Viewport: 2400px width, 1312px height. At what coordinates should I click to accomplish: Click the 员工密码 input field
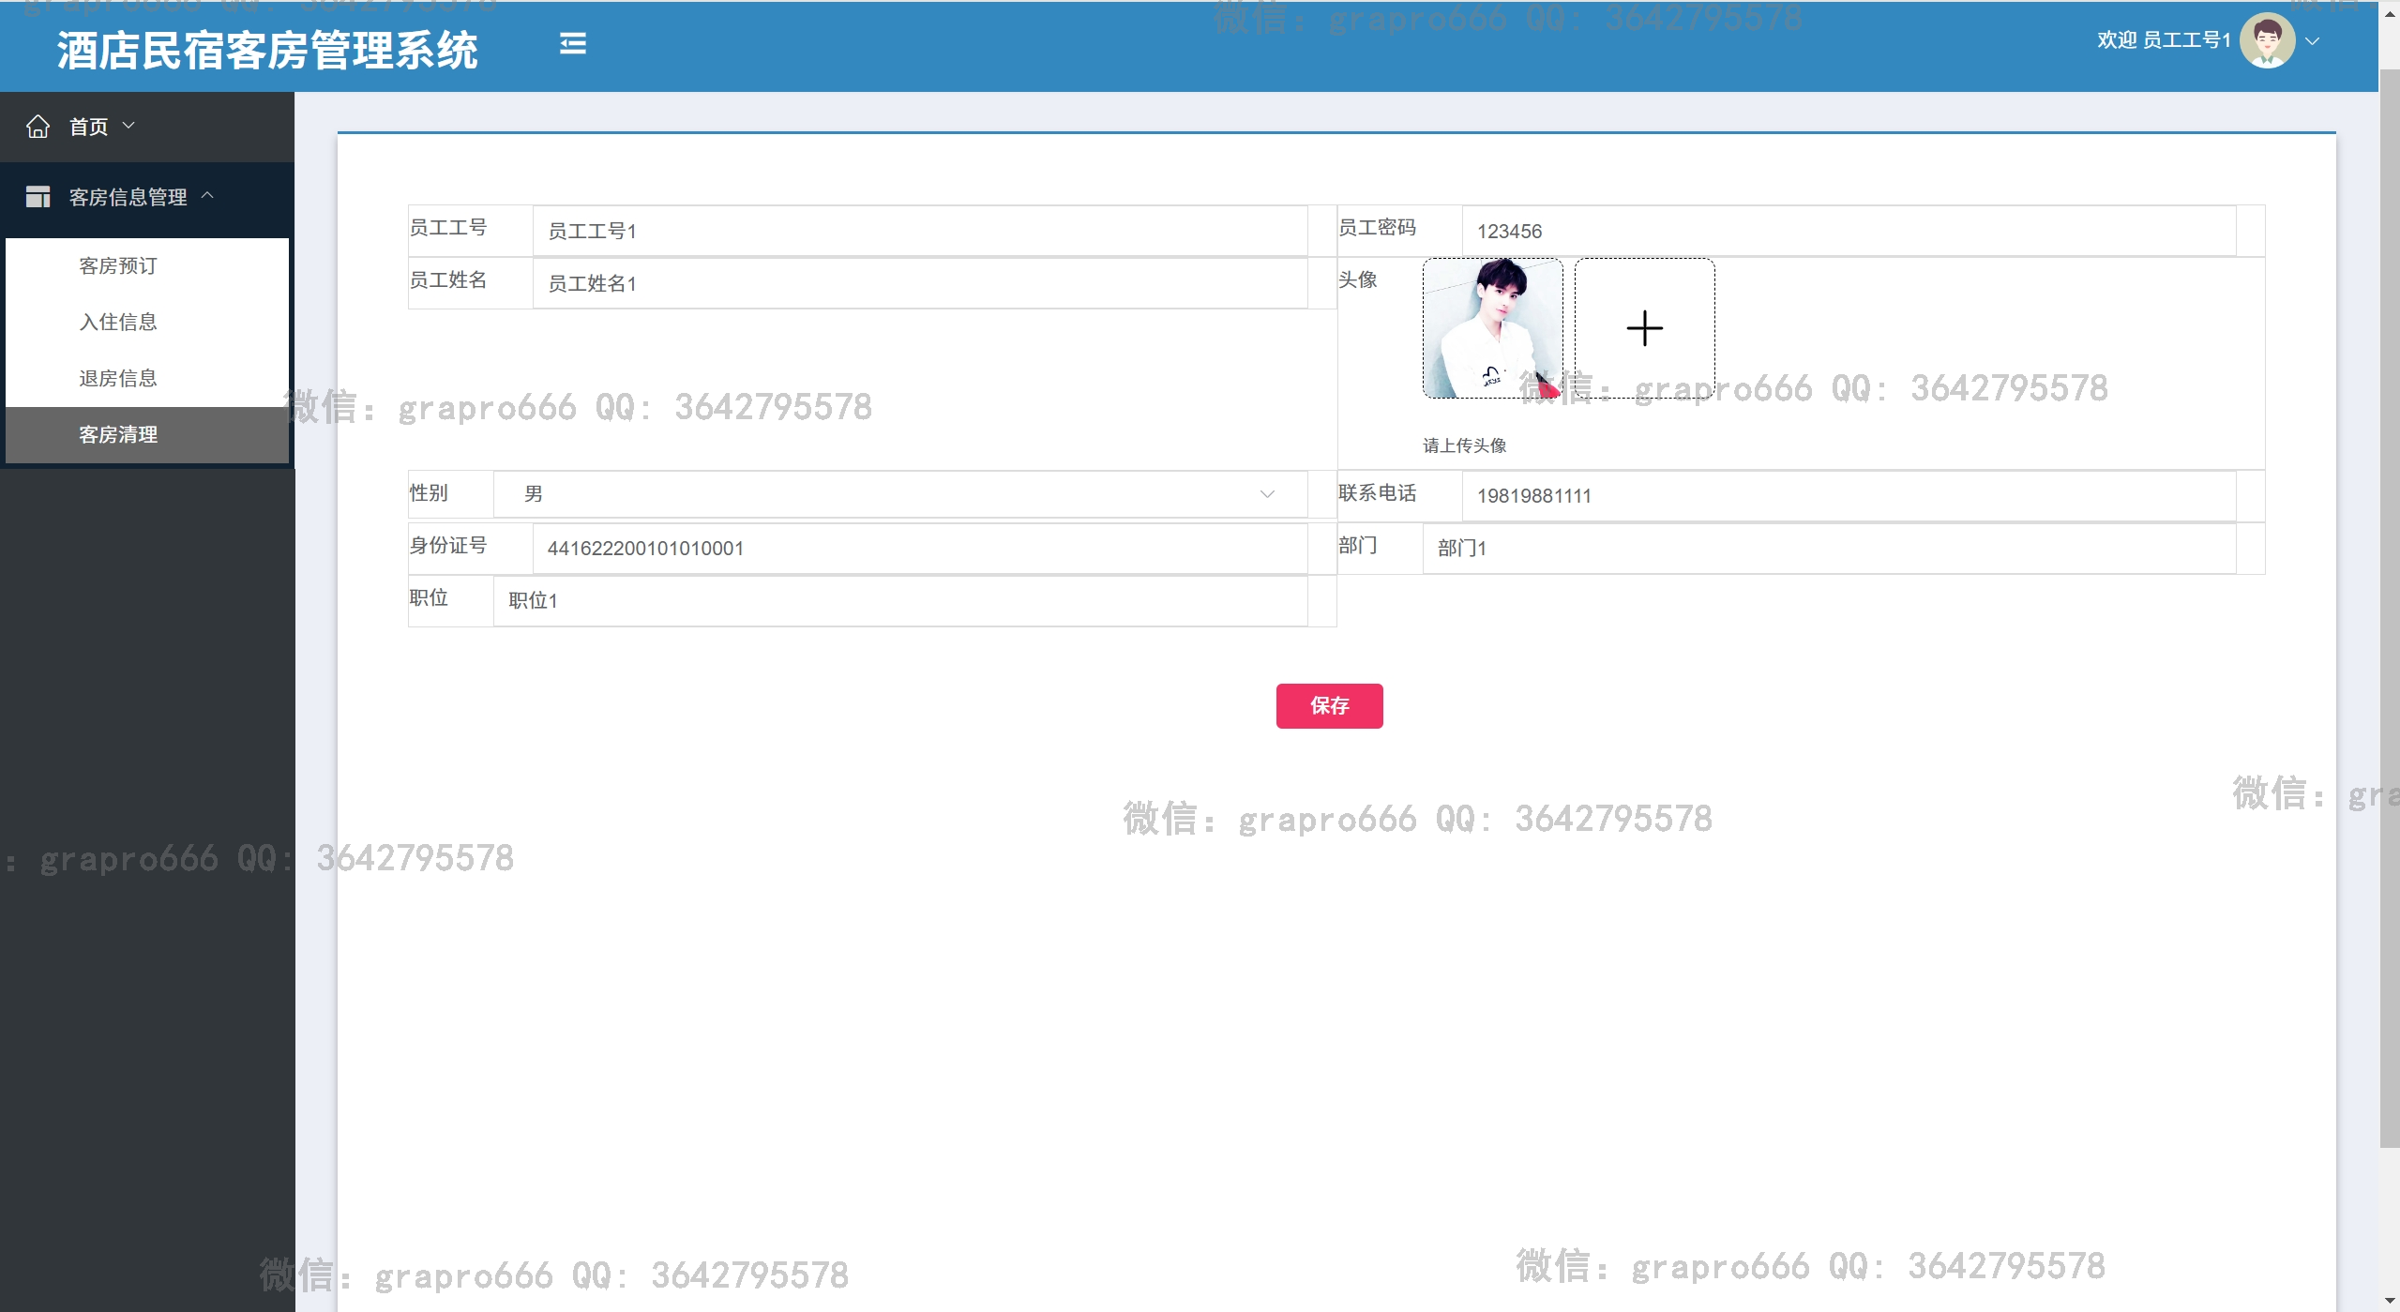(x=1848, y=231)
